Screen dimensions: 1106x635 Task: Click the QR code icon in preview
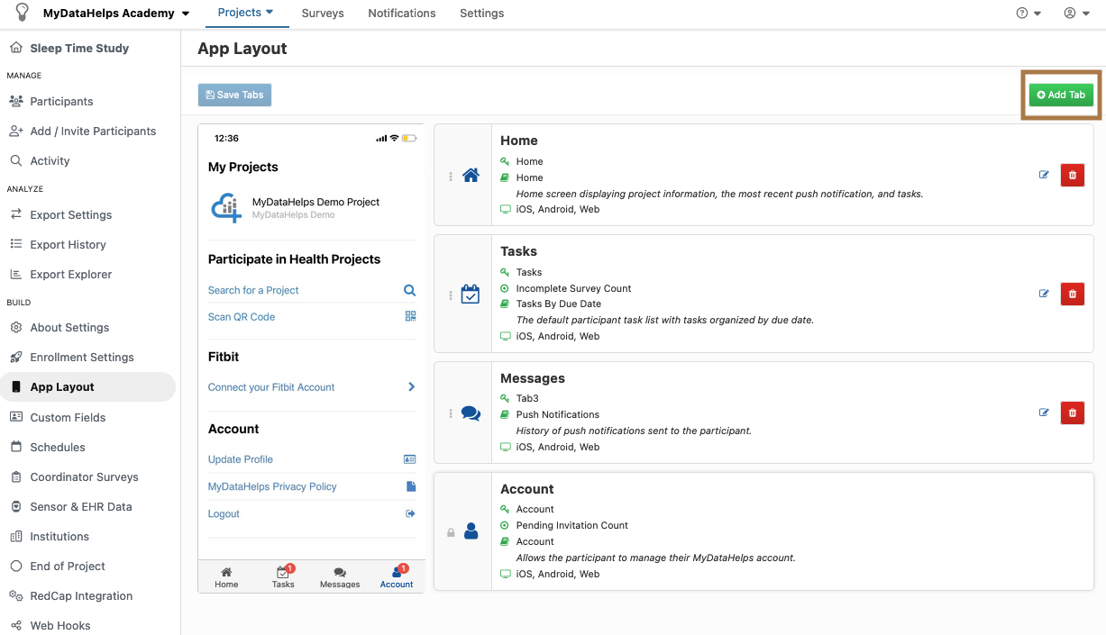pos(410,316)
